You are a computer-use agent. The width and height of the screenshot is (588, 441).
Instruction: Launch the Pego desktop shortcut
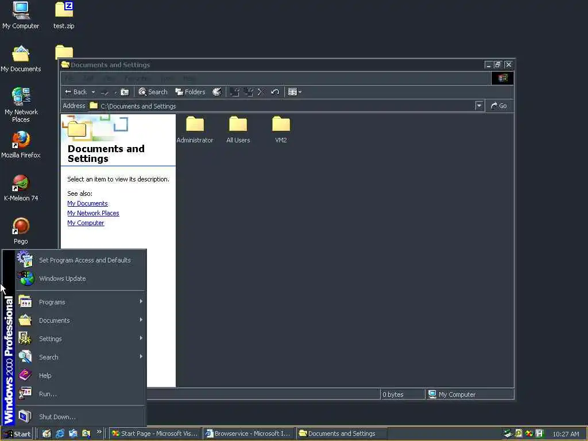pyautogui.click(x=21, y=231)
